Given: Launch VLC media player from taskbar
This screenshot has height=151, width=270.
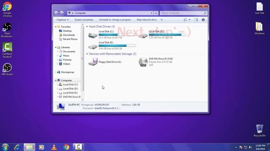Looking at the screenshot, I should (54, 147).
